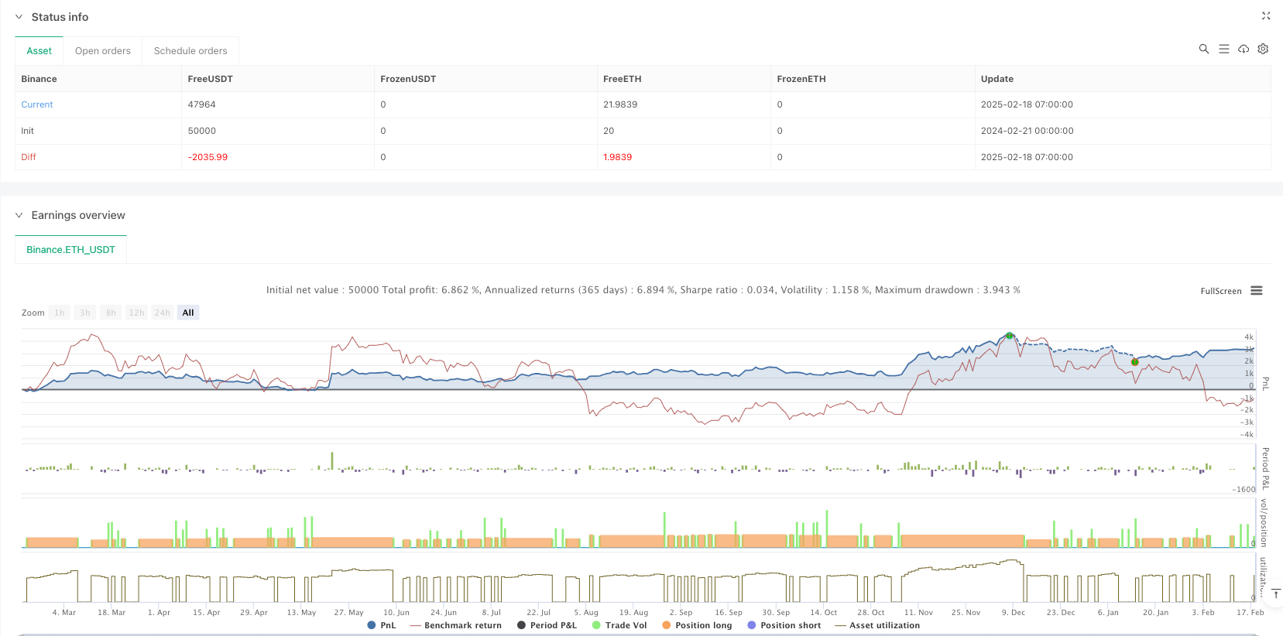1283x636 pixels.
Task: Click the green marker at chart peak
Action: 1009,336
